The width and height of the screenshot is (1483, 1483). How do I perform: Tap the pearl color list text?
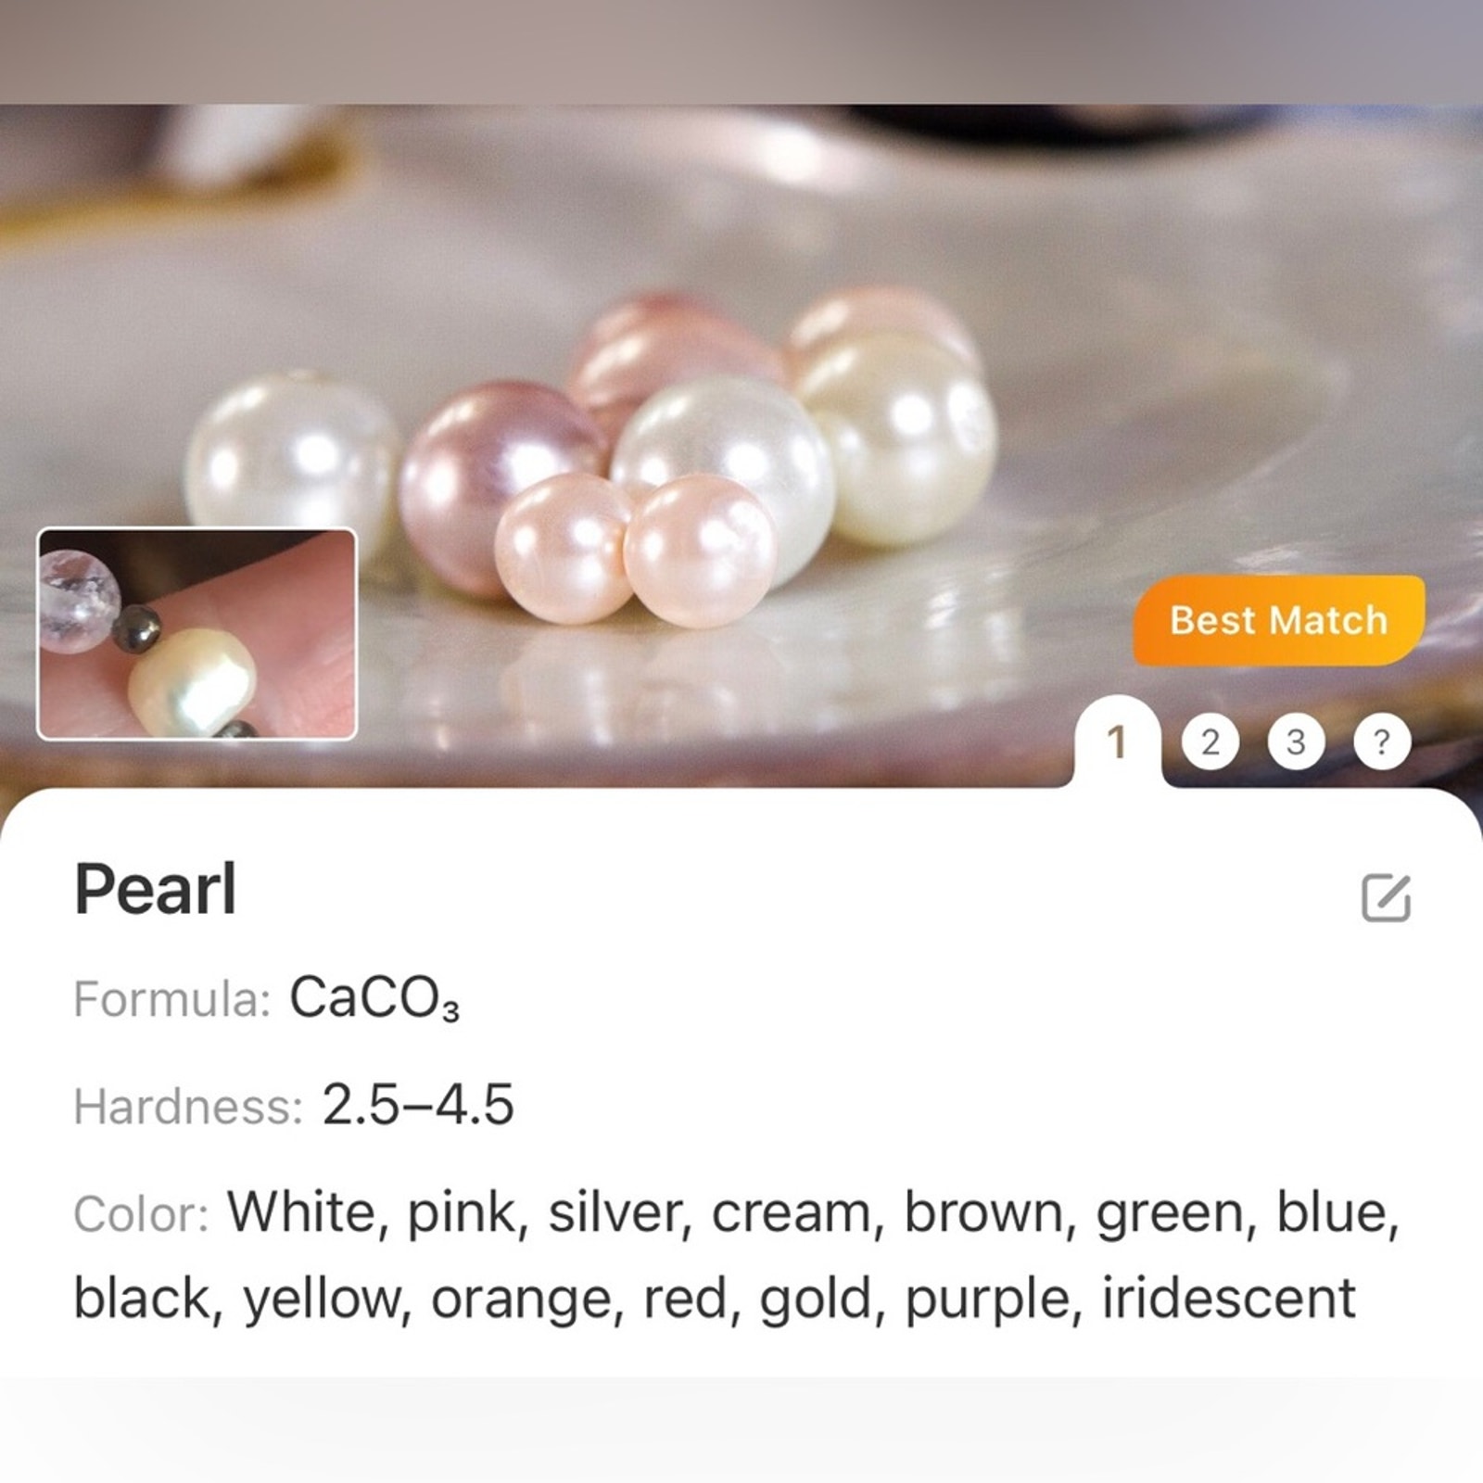coord(736,1255)
